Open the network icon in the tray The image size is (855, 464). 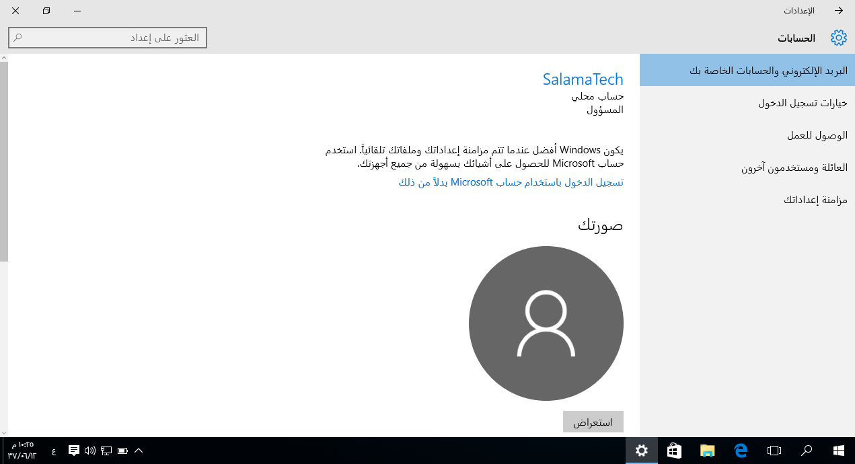tap(106, 451)
